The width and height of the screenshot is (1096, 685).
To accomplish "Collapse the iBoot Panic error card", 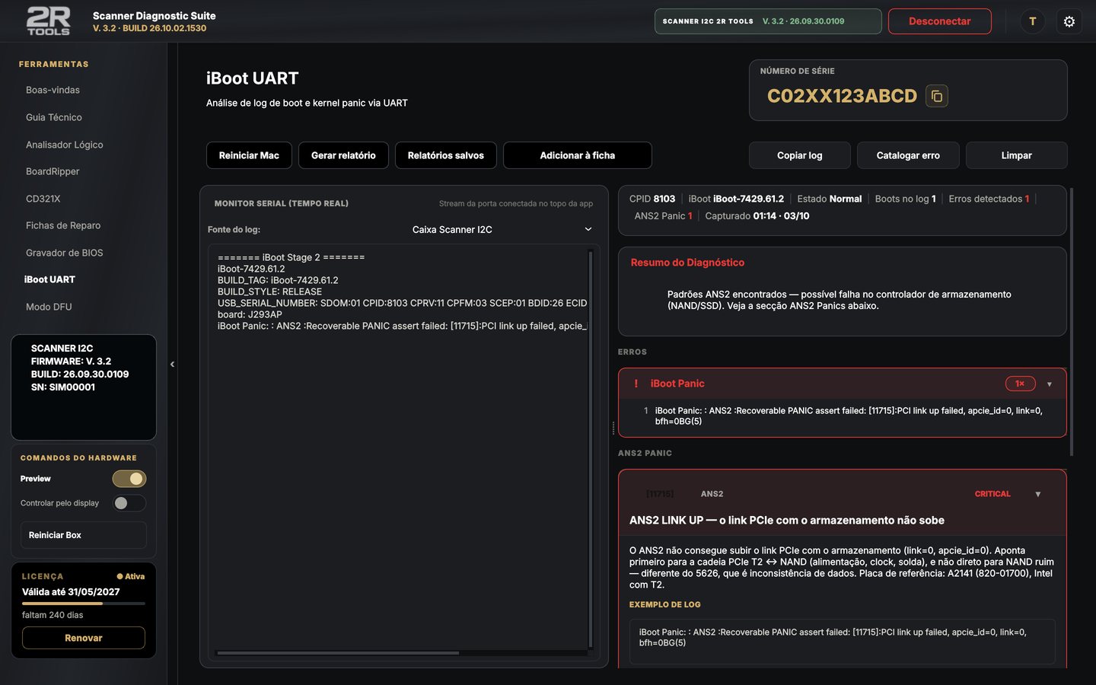I will click(1050, 384).
